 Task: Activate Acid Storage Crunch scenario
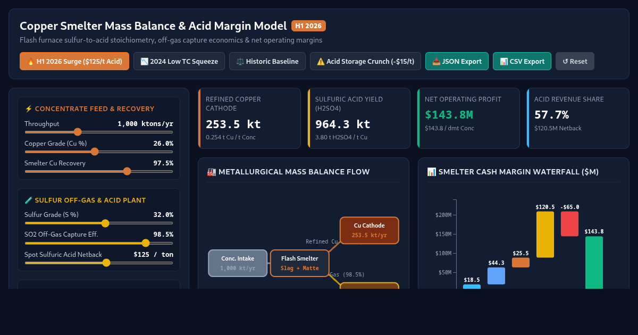click(x=365, y=61)
